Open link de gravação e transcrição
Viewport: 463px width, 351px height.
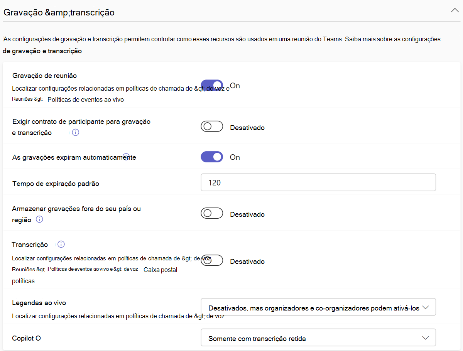pos(42,51)
